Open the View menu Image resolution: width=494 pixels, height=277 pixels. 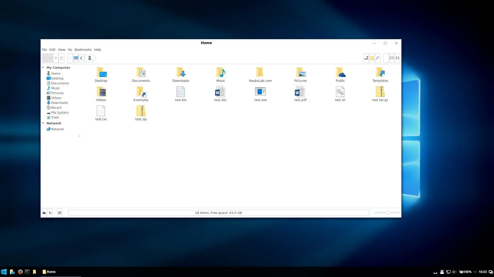61,50
